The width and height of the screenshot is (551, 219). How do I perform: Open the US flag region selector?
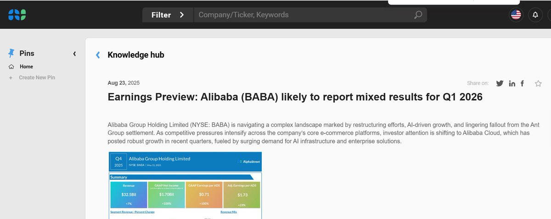coord(516,15)
